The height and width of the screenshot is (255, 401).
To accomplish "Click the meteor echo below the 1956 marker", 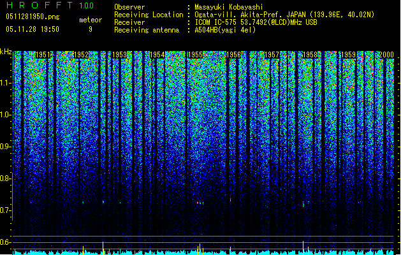I will [x=230, y=200].
